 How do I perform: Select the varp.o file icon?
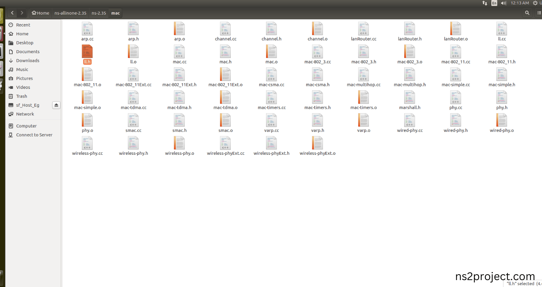(363, 121)
